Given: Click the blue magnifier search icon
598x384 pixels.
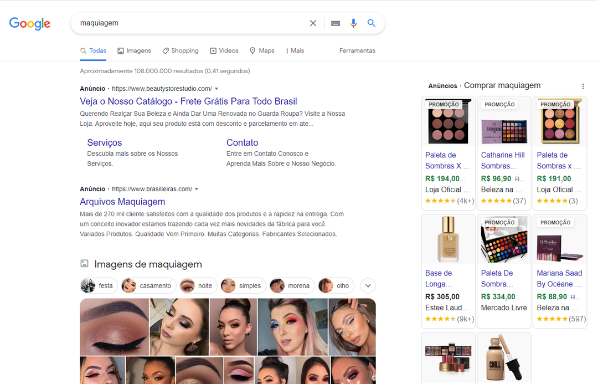Looking at the screenshot, I should [x=372, y=23].
